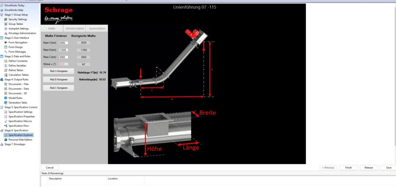Open Form Design under User Interface
Screen dimensions: 396x187
tap(15, 47)
